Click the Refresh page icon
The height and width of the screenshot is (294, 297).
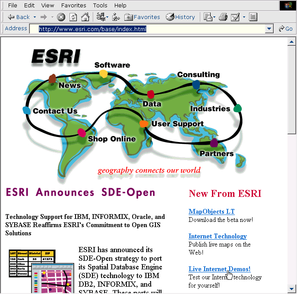coord(73,17)
